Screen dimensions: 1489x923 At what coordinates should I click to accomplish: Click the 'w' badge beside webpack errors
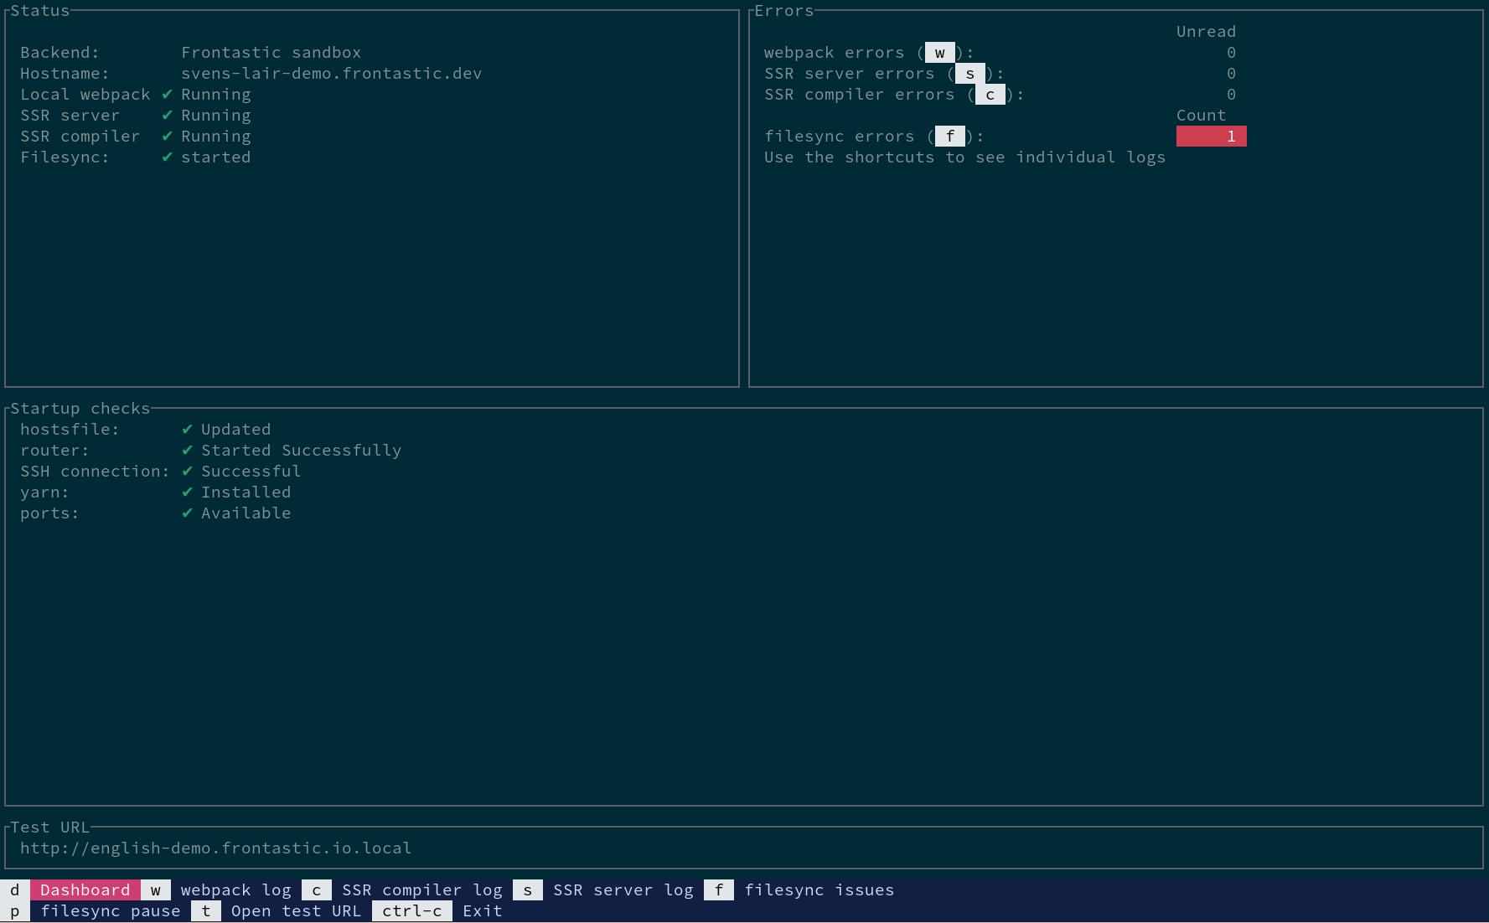coord(940,53)
